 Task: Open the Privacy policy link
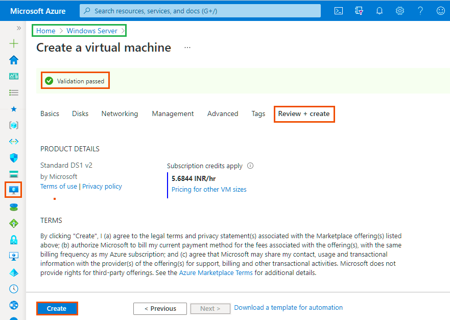pos(102,187)
